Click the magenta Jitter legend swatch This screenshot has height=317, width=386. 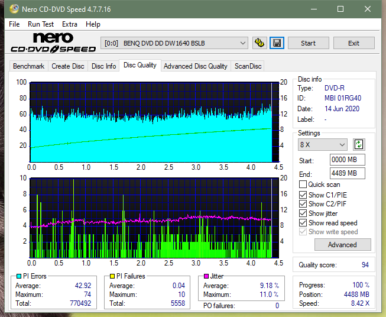(206, 276)
